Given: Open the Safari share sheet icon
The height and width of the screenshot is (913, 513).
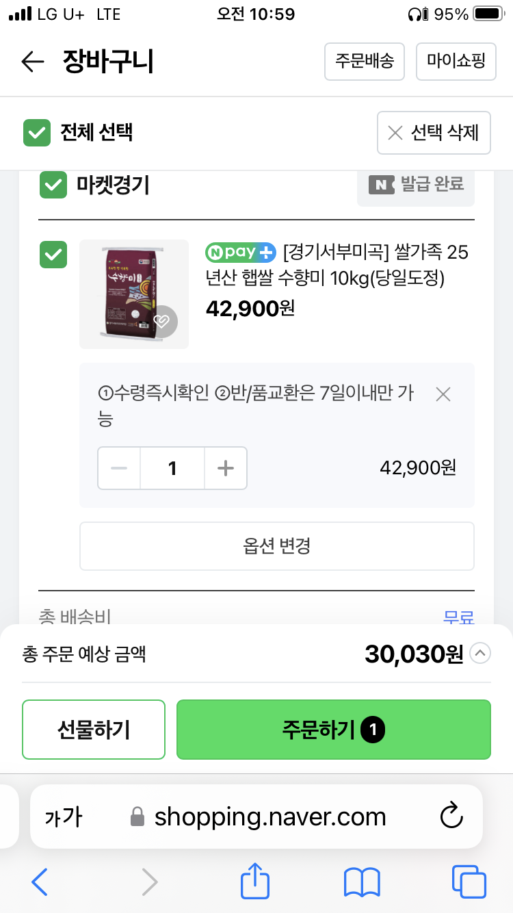Looking at the screenshot, I should pyautogui.click(x=255, y=882).
